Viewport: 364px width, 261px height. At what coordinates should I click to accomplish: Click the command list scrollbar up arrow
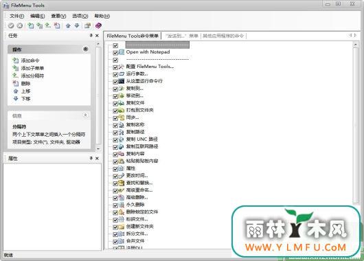[x=356, y=45]
